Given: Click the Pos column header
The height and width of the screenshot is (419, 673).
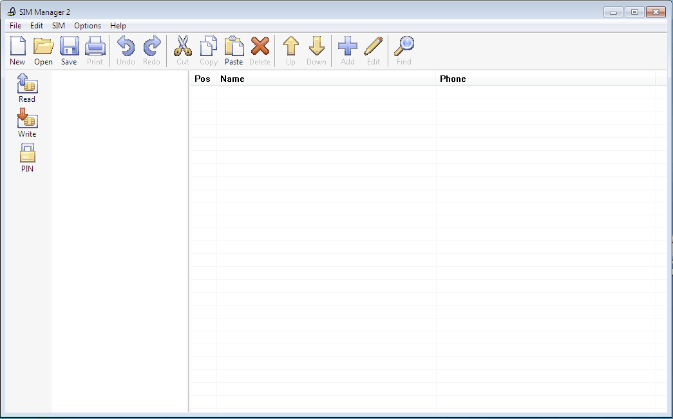Looking at the screenshot, I should tap(203, 78).
